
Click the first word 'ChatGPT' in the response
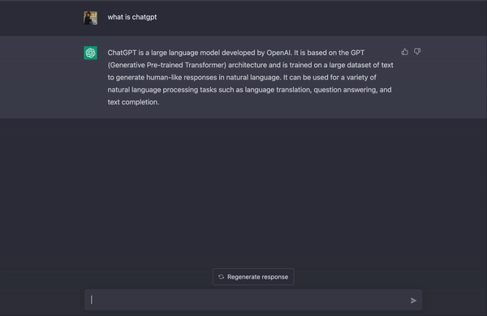122,53
